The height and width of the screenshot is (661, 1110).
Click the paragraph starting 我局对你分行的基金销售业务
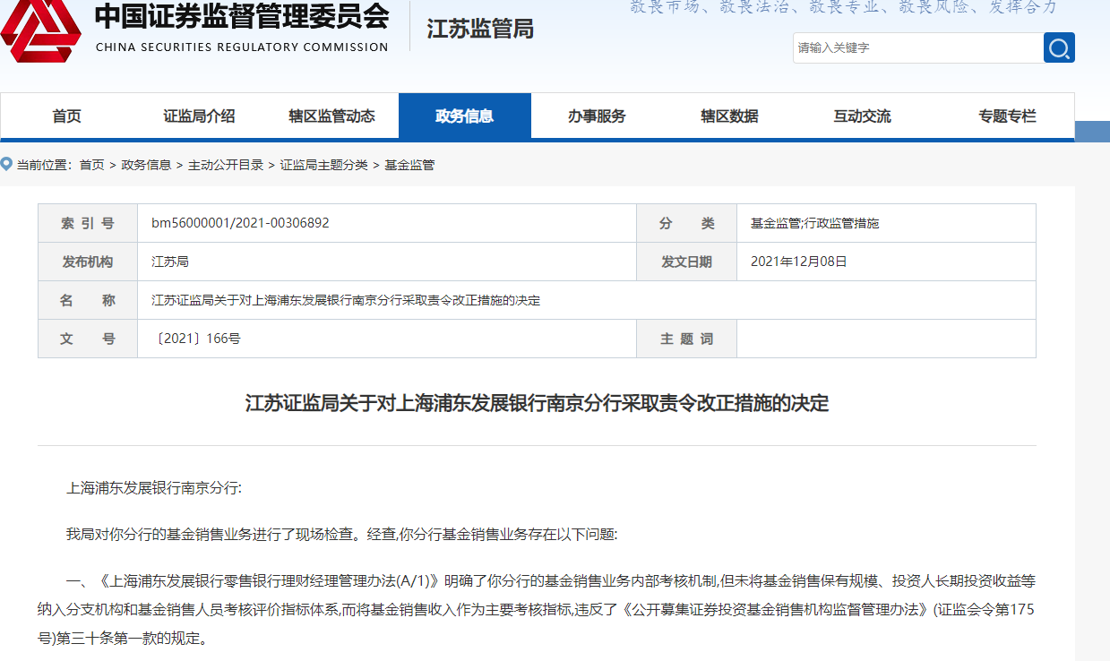(x=342, y=535)
